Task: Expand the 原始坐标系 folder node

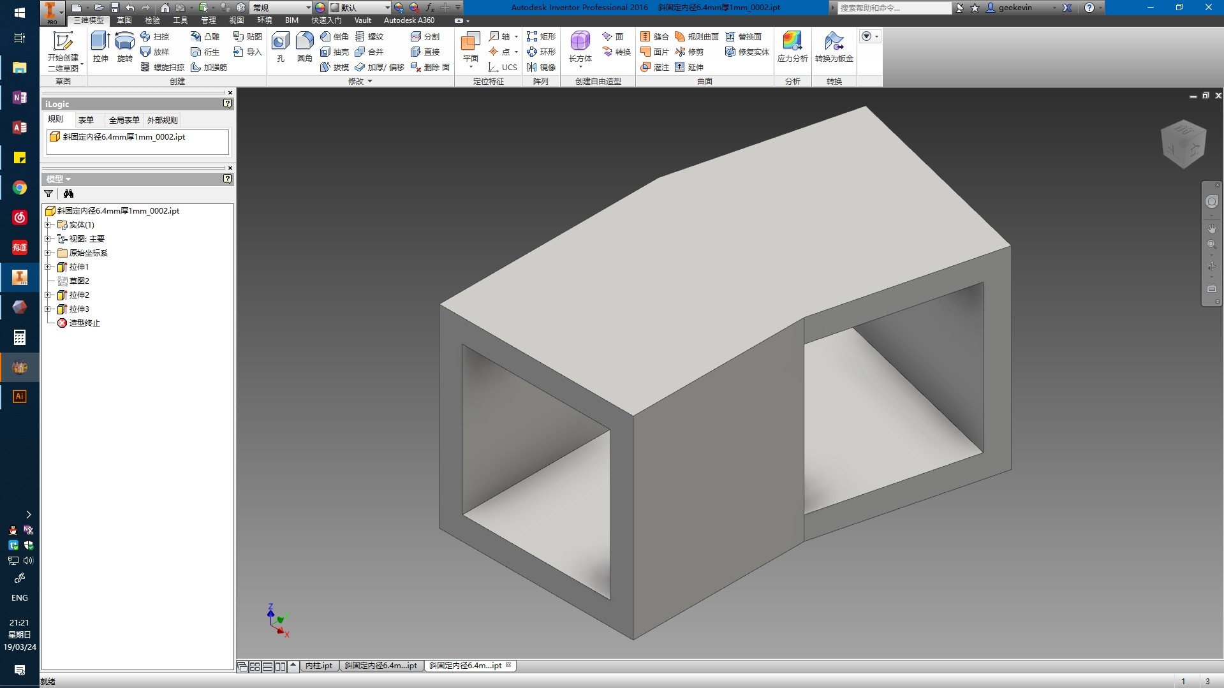Action: pyautogui.click(x=48, y=253)
